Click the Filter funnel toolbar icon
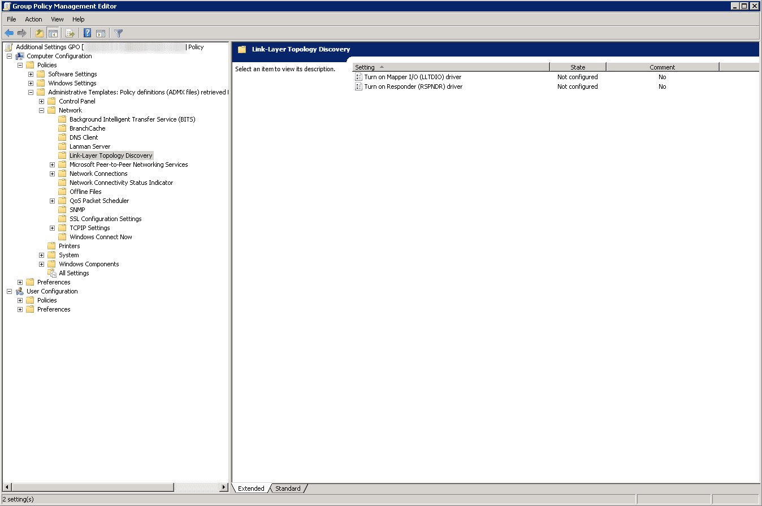762x506 pixels. (118, 33)
